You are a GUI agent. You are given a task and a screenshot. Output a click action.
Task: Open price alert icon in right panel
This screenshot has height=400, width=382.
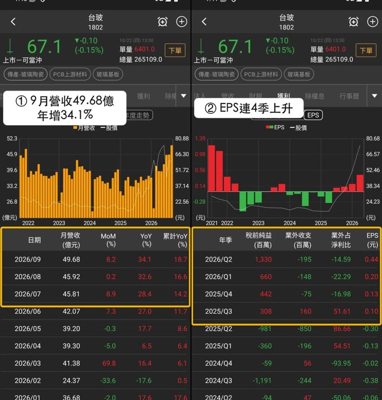point(354,22)
